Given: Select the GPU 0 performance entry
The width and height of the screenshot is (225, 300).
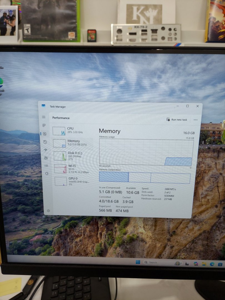Looking at the screenshot, I should (x=72, y=181).
